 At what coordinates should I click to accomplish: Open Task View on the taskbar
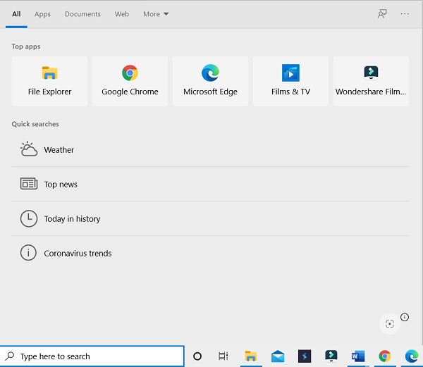[x=223, y=356]
